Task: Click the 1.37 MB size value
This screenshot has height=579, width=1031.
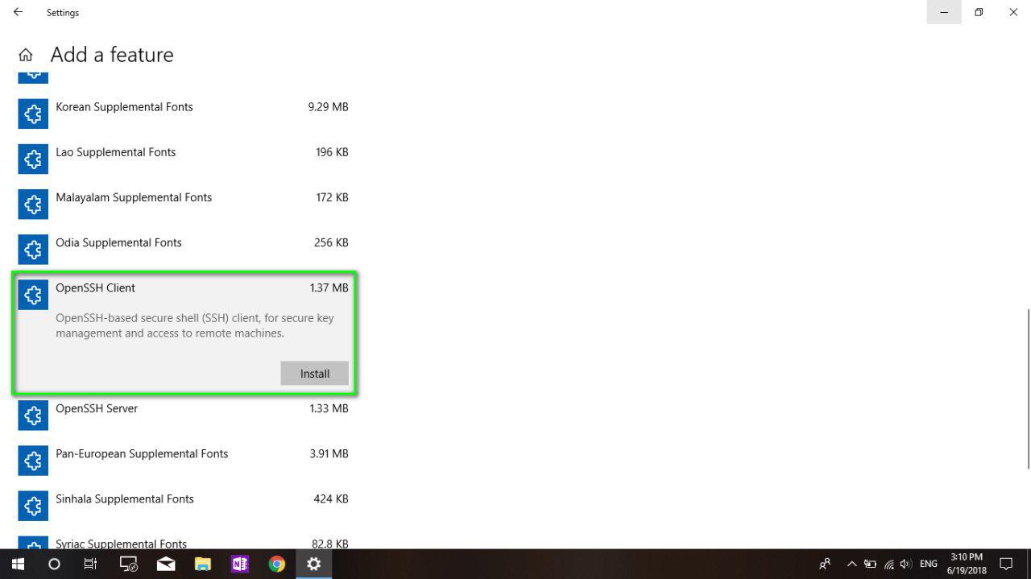Action: (x=329, y=287)
